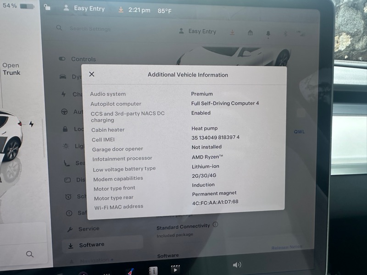Tap the red download icon in settings header
Screen dimensions: 367x275
(x=233, y=32)
